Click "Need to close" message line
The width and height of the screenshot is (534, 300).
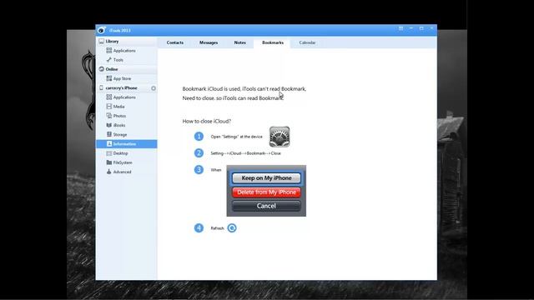233,98
